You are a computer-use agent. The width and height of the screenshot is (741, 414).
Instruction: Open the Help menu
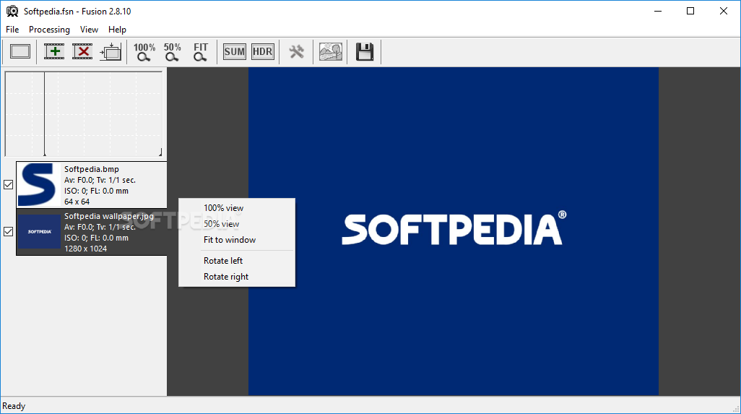click(117, 30)
